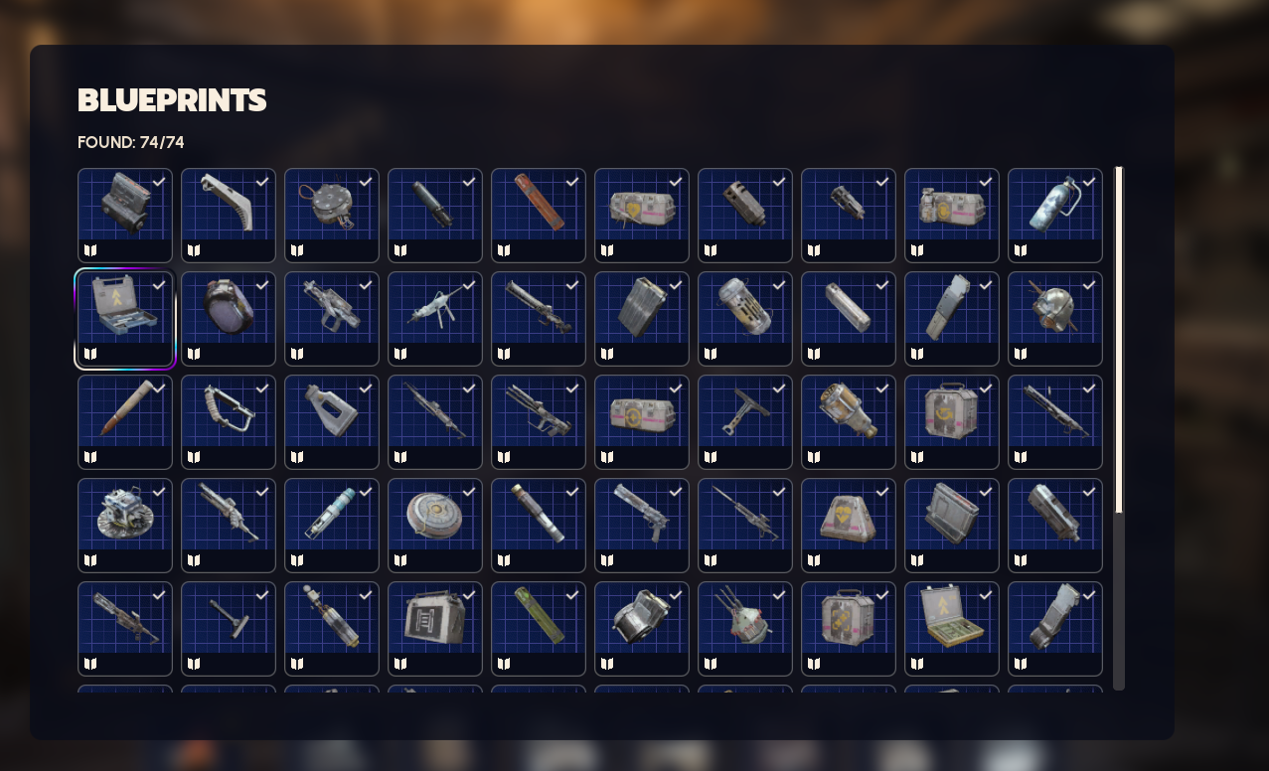Select the orange tube blueprint in the top row
Screen dimensions: 1269x771
click(539, 216)
